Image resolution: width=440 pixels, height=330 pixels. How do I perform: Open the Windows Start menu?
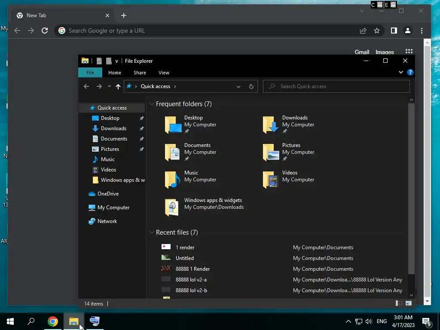[10, 321]
